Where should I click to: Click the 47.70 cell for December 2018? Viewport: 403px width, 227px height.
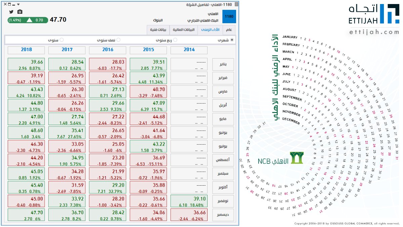[26, 215]
